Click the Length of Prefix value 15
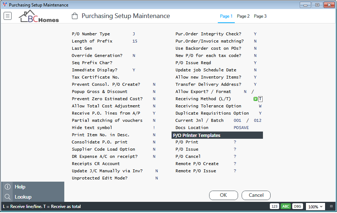 click(135, 41)
